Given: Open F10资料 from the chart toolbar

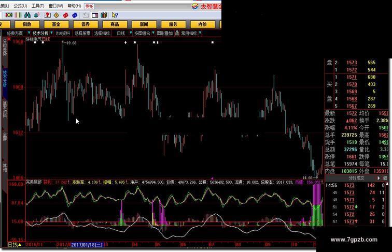Looking at the screenshot, I should pos(63,33).
